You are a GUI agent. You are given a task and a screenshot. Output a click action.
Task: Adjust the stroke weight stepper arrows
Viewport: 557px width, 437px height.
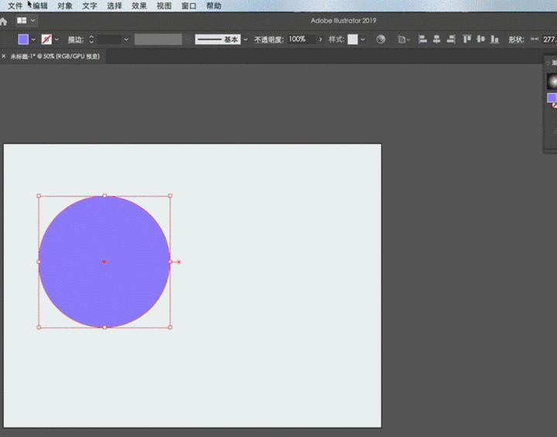pos(91,39)
